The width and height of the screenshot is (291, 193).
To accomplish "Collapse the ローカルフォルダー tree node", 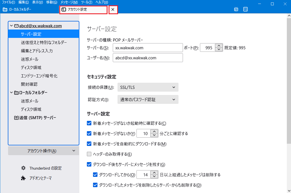I will (11, 92).
